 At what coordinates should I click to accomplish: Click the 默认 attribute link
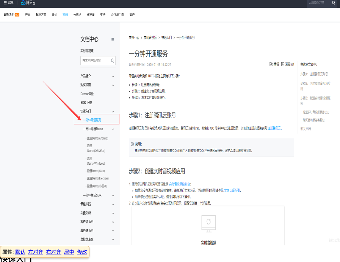point(20,252)
